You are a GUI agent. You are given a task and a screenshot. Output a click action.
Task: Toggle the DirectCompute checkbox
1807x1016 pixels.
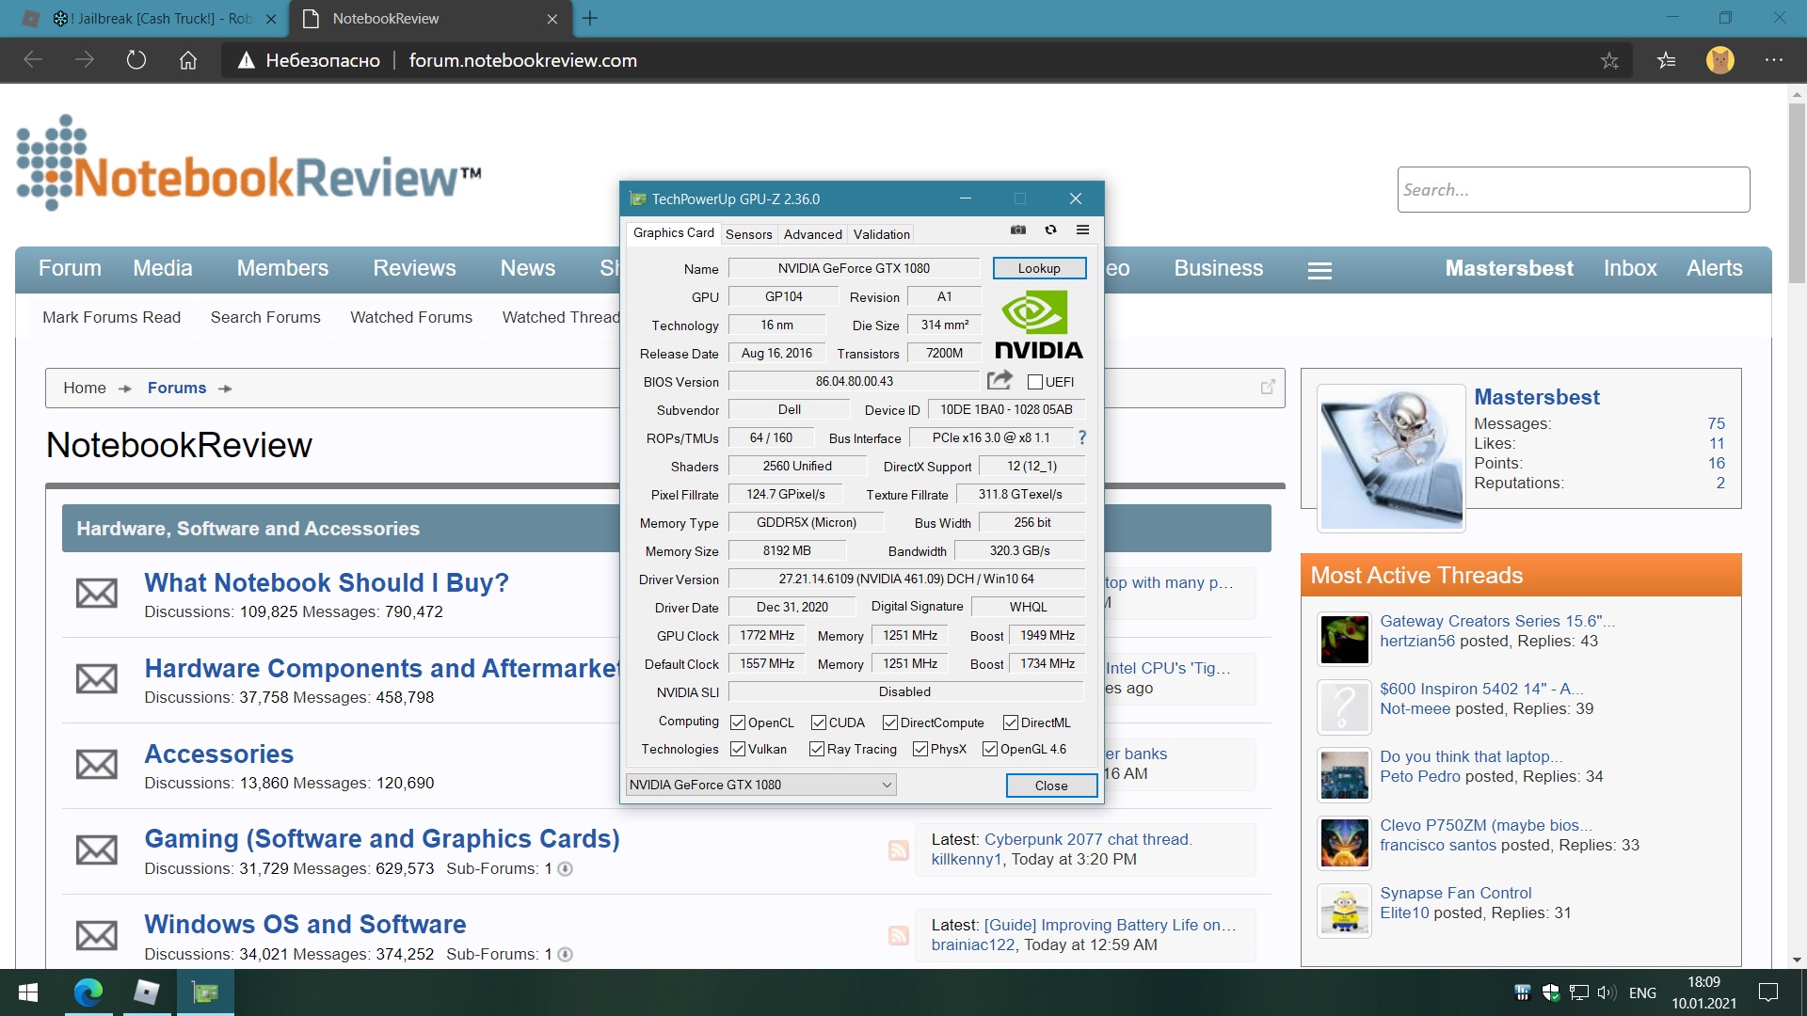click(x=889, y=722)
